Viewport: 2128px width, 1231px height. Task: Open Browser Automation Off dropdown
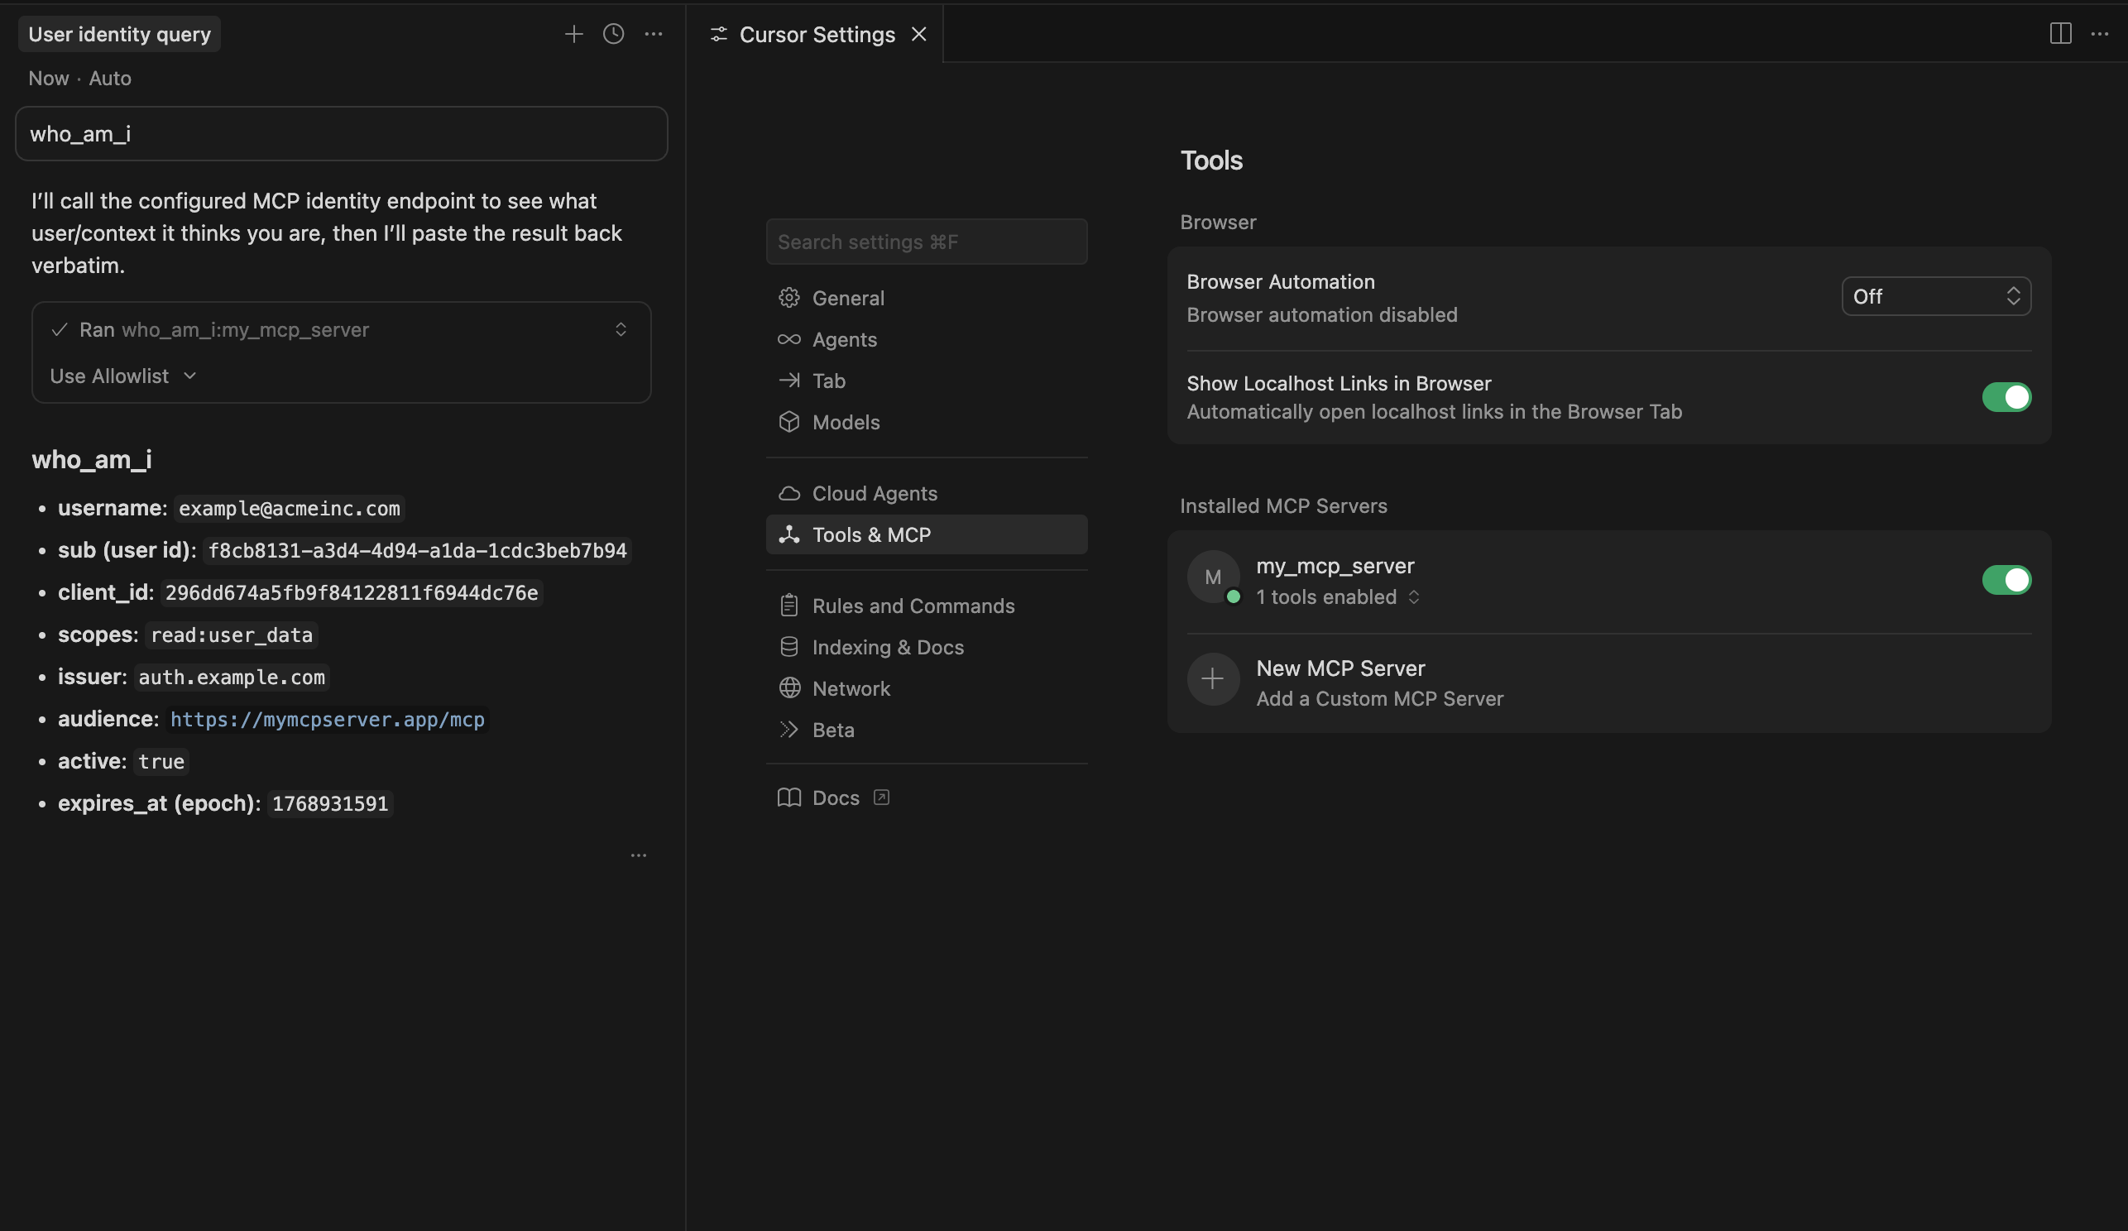[1935, 296]
